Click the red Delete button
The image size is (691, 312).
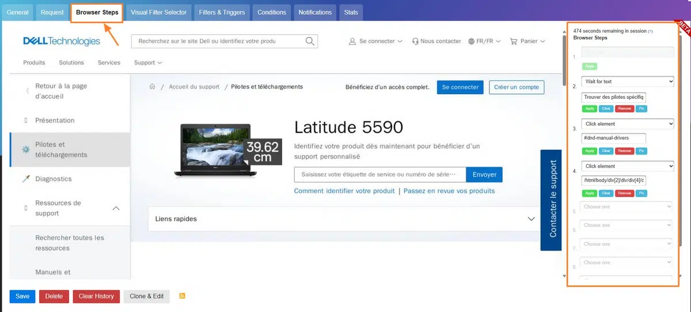coord(54,296)
